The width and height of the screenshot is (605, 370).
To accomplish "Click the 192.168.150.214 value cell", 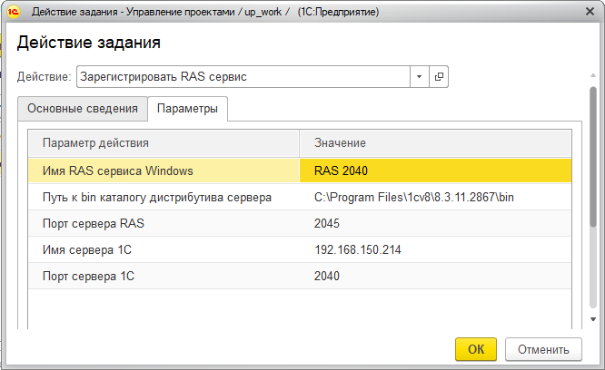I will (435, 250).
